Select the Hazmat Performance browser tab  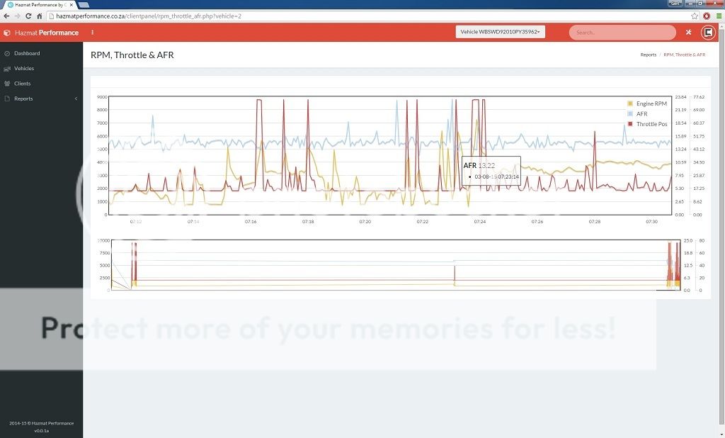click(x=39, y=4)
